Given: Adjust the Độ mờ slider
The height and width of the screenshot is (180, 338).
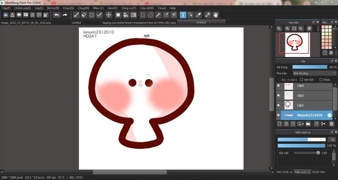Looking at the screenshot, I should tap(307, 153).
